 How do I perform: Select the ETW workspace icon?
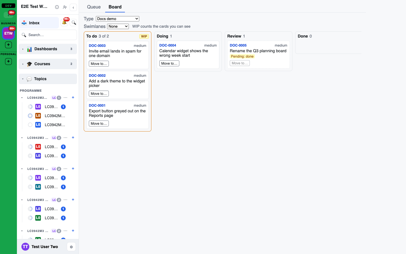click(x=8, y=33)
